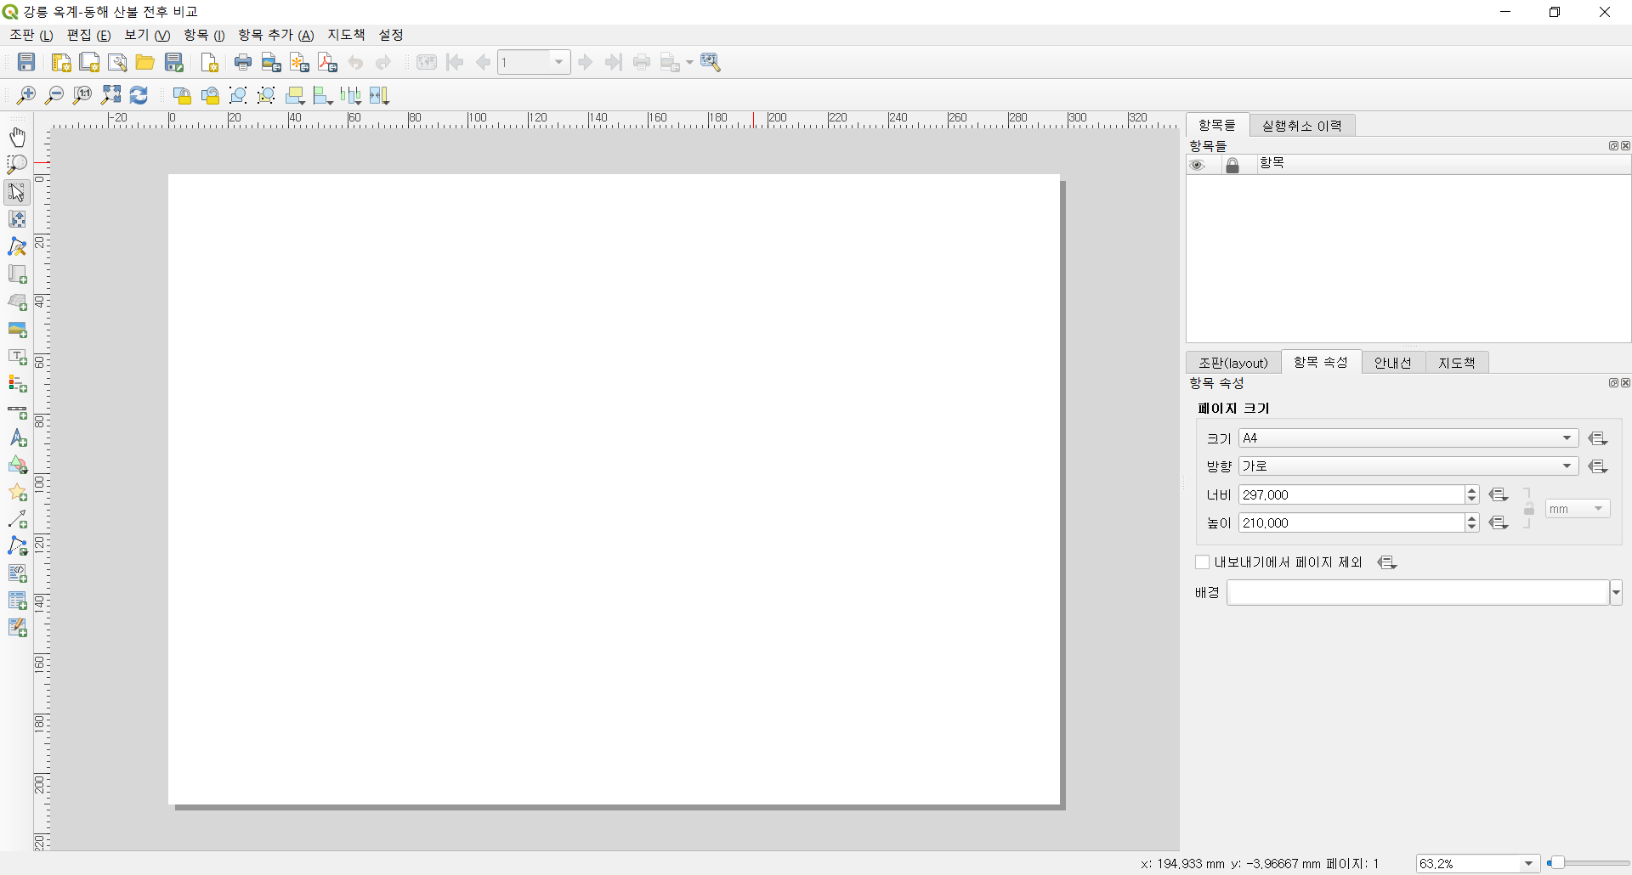Toggle the width-height aspect ratio lock
Viewport: 1632px width, 875px height.
(x=1528, y=509)
